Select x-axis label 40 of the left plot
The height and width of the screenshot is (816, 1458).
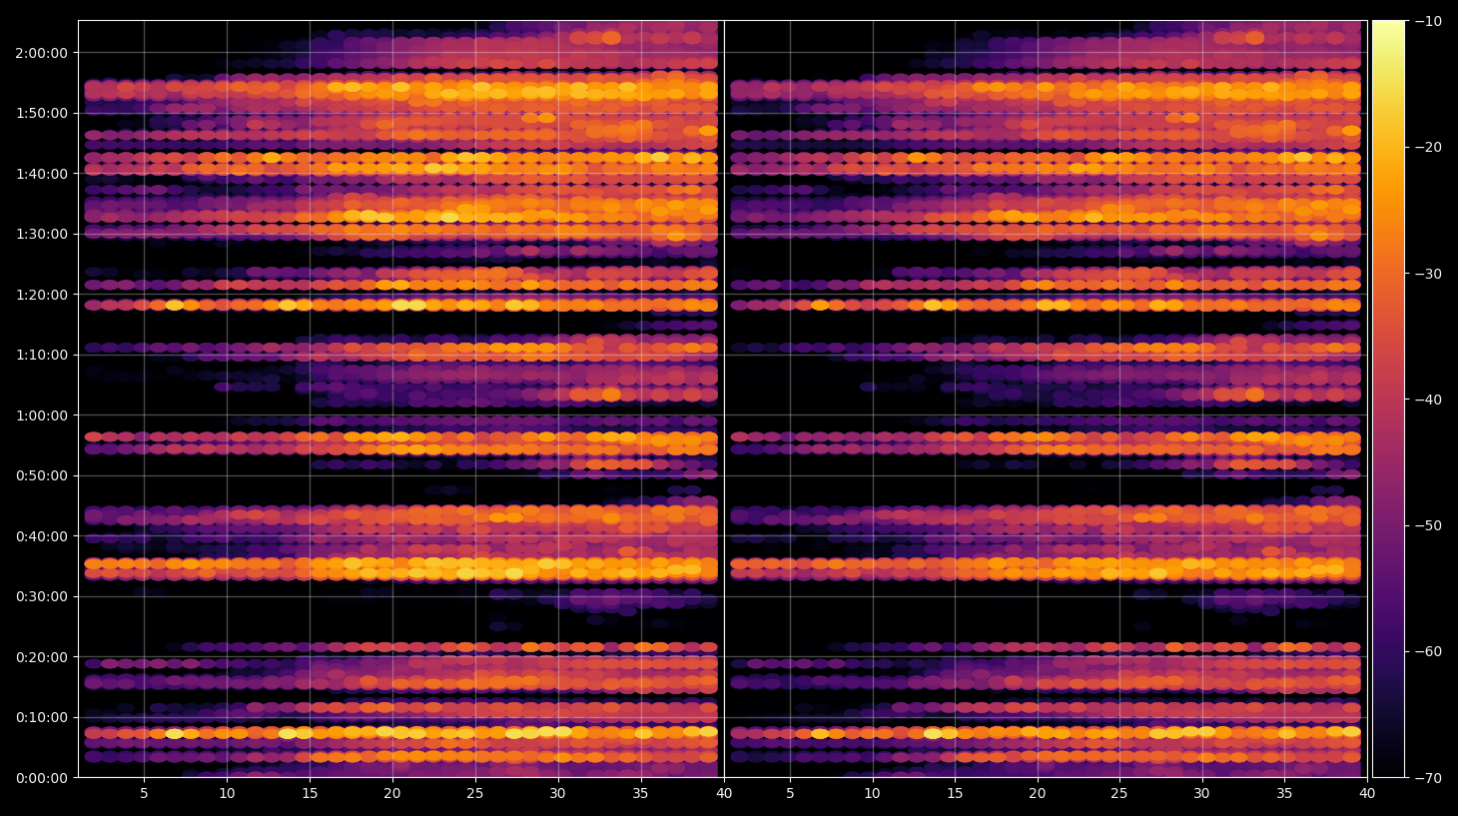723,794
